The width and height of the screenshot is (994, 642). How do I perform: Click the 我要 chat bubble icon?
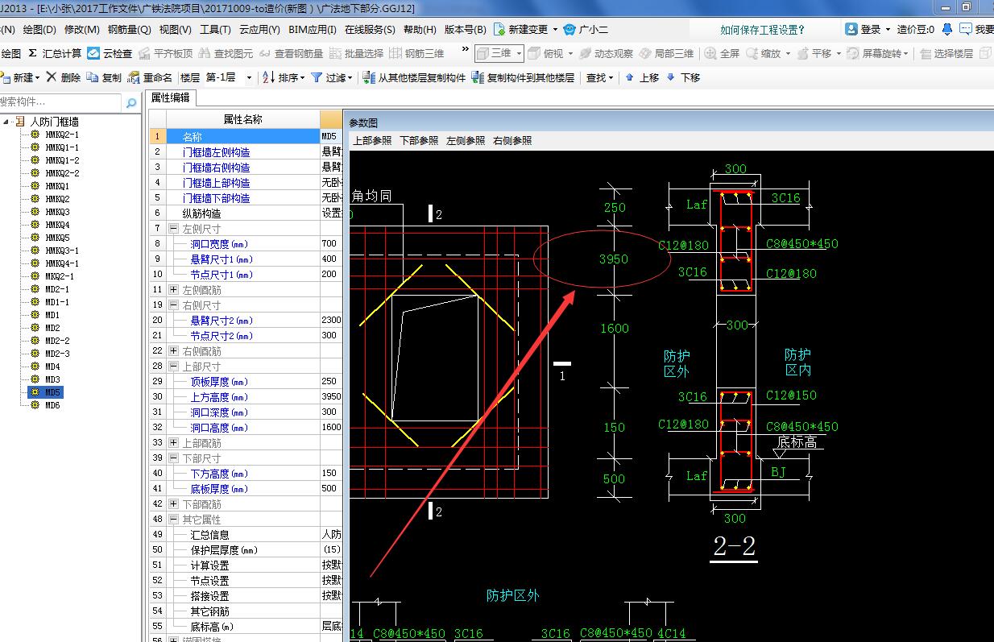pyautogui.click(x=965, y=29)
